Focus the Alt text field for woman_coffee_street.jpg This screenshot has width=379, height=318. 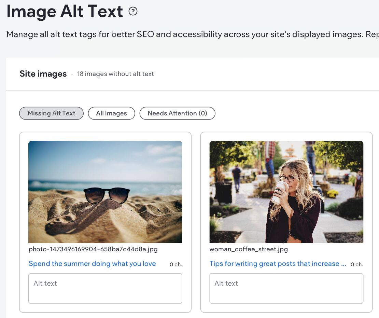point(286,288)
